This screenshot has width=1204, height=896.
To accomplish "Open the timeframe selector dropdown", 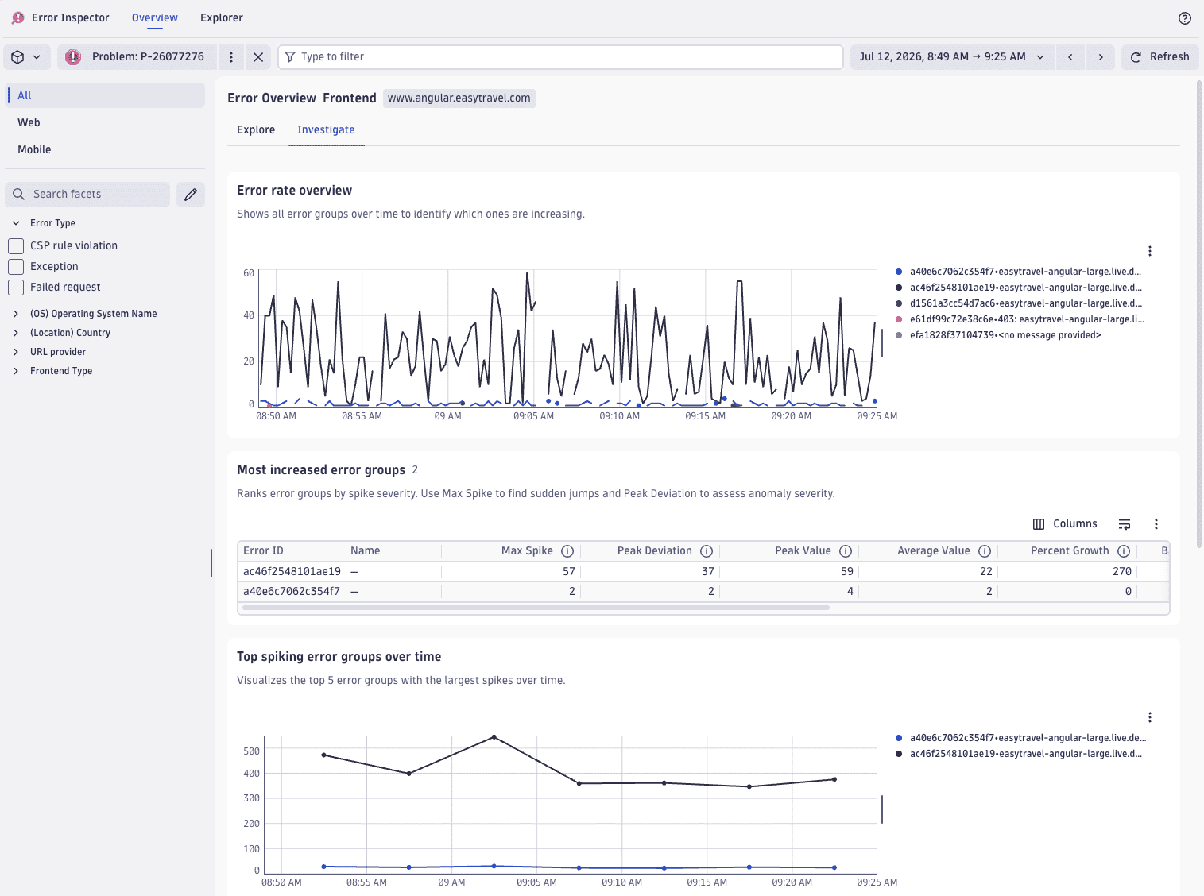I will pos(952,57).
